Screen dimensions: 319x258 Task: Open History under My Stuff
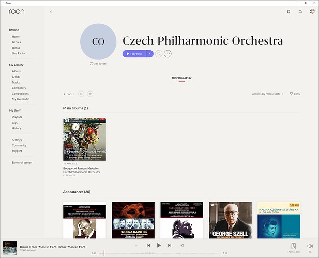click(17, 128)
